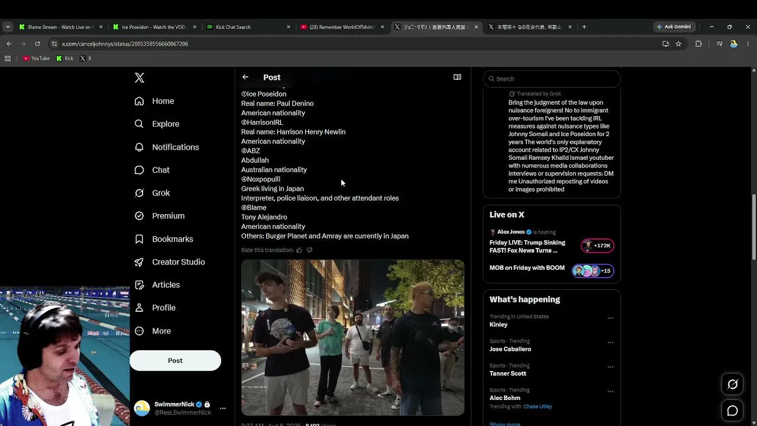Open the YouTube bookmark

(x=36, y=59)
